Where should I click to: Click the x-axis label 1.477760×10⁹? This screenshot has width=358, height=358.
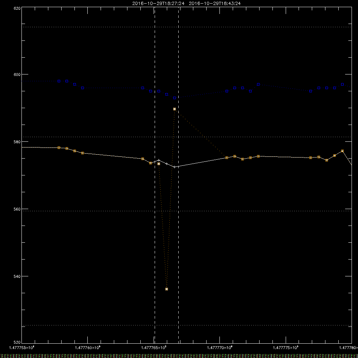click(x=88, y=348)
